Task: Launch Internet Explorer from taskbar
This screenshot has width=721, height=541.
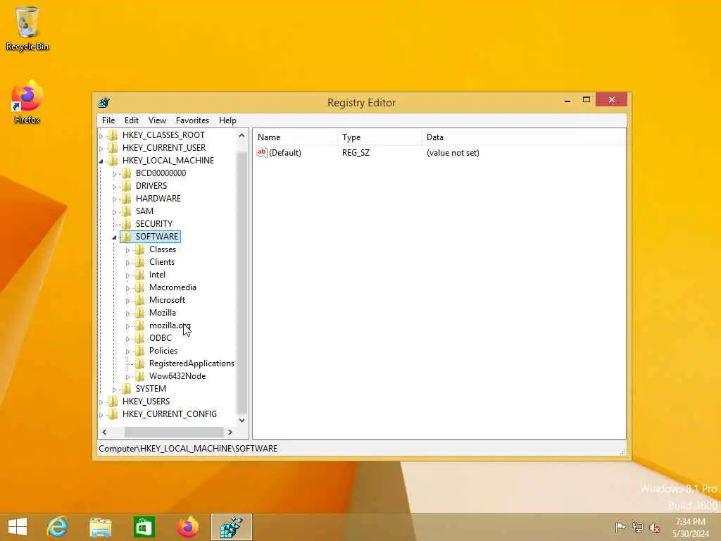Action: pos(57,527)
